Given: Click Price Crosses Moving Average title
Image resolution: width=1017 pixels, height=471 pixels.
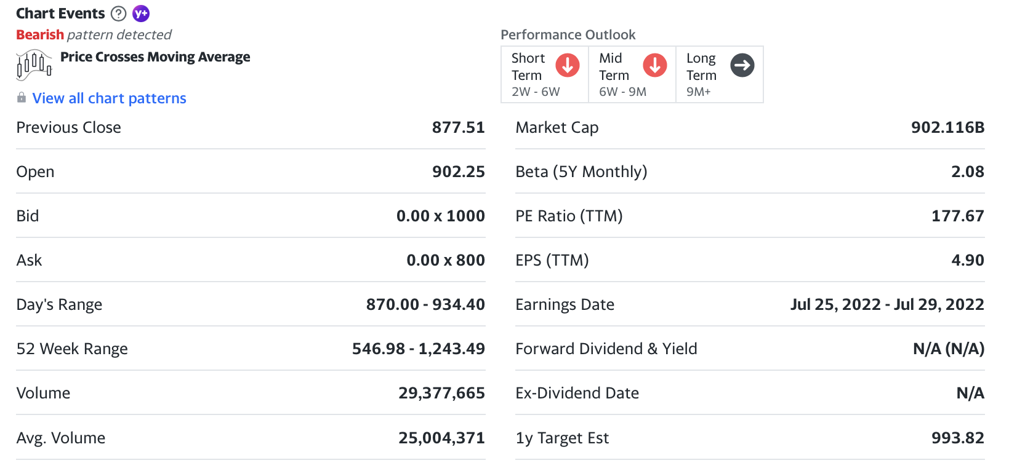Looking at the screenshot, I should 155,57.
